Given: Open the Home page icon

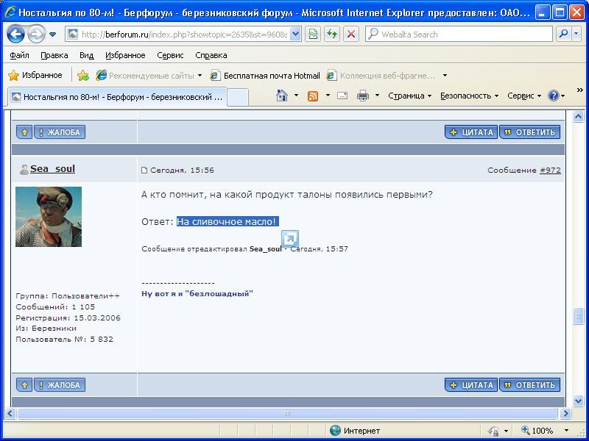Looking at the screenshot, I should 281,96.
